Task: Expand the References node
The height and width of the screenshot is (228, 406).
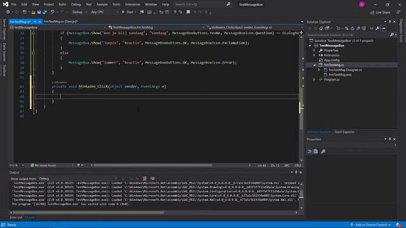Action: (x=315, y=55)
